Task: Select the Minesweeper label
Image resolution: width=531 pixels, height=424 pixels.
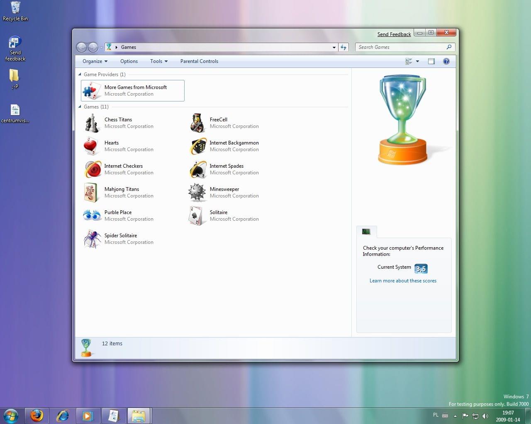Action: point(224,189)
